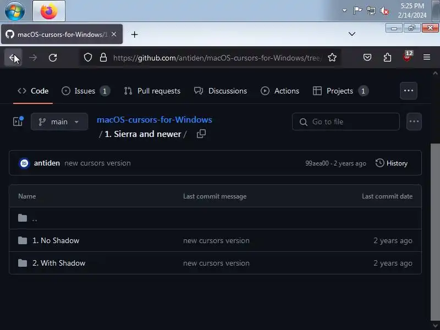Click the '1. Sierra and newer' breadcrumb text
Screen dimensions: 440x330
click(x=143, y=134)
